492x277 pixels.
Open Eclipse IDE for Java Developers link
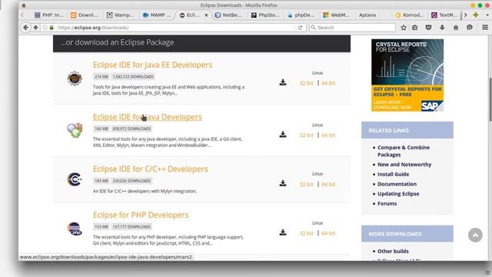click(148, 117)
